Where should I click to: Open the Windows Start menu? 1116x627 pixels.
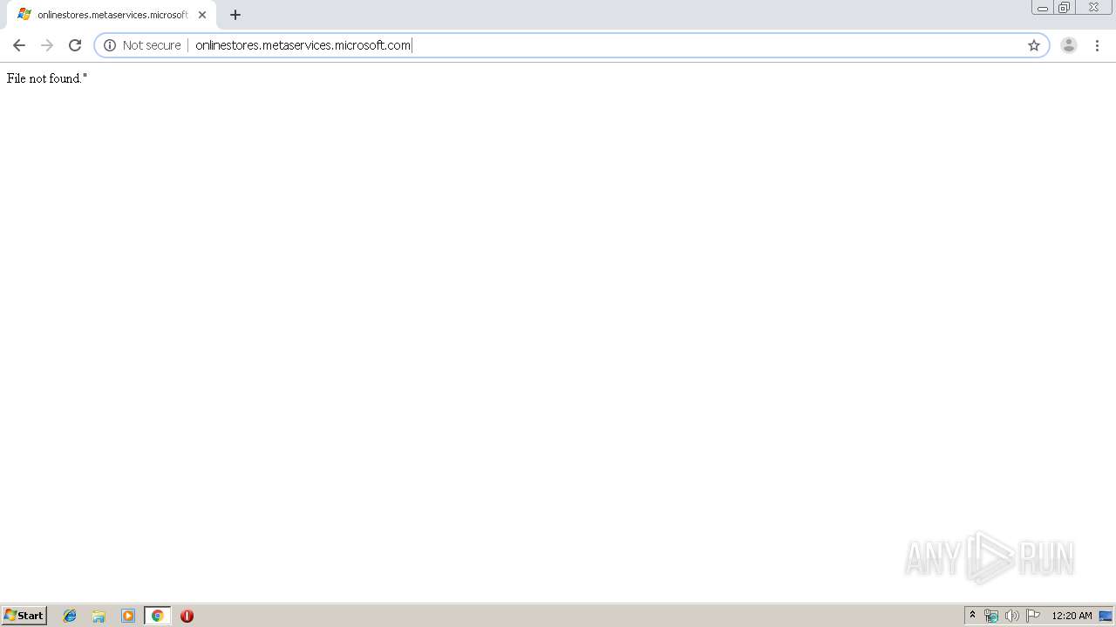24,616
